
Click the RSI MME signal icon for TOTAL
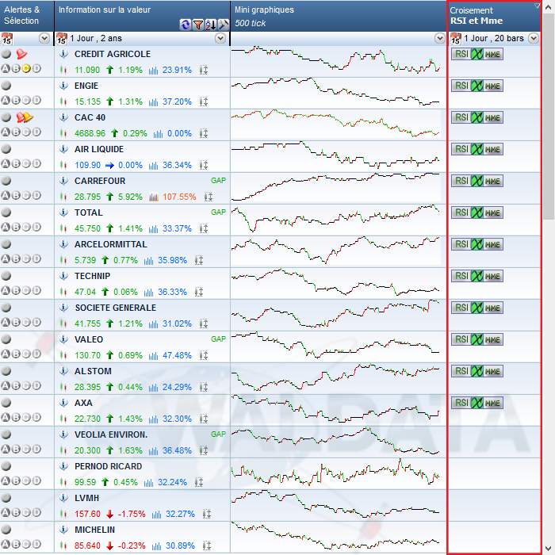477,212
